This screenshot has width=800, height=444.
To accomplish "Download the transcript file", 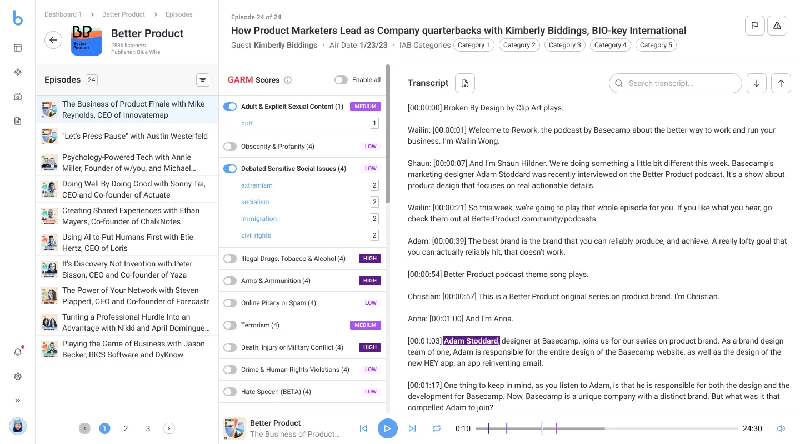I will pos(465,83).
